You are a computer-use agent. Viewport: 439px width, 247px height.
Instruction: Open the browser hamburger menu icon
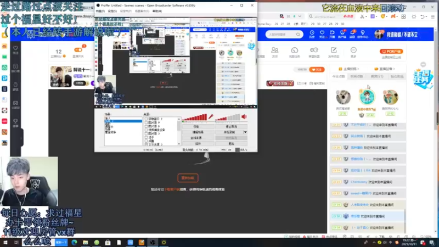[432, 16]
